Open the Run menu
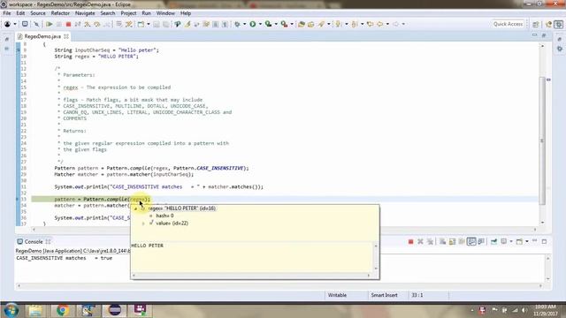 click(x=146, y=13)
